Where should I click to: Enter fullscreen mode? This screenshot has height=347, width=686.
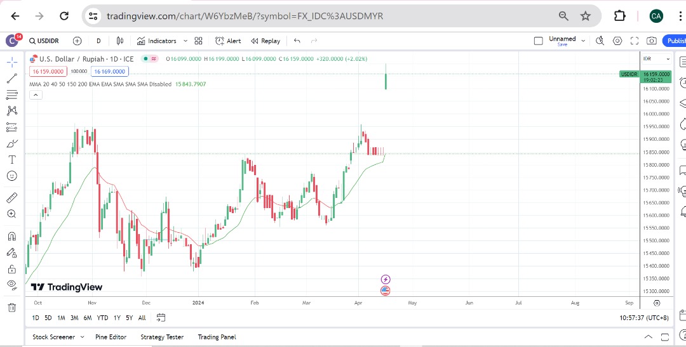tap(635, 41)
